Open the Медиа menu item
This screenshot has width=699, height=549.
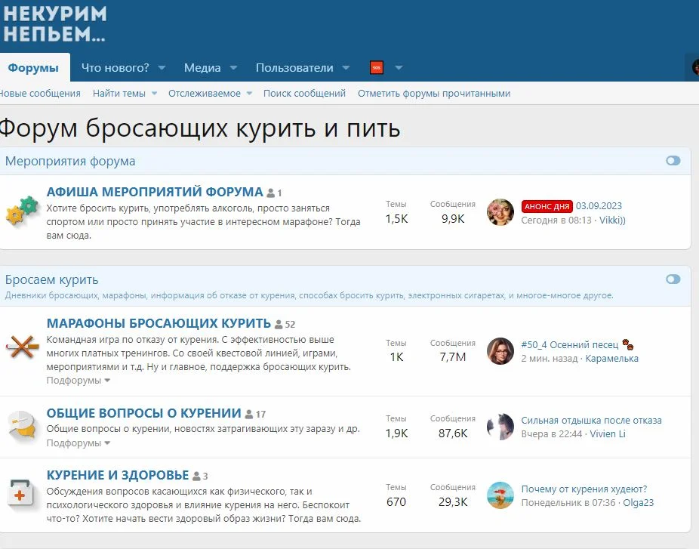[202, 68]
